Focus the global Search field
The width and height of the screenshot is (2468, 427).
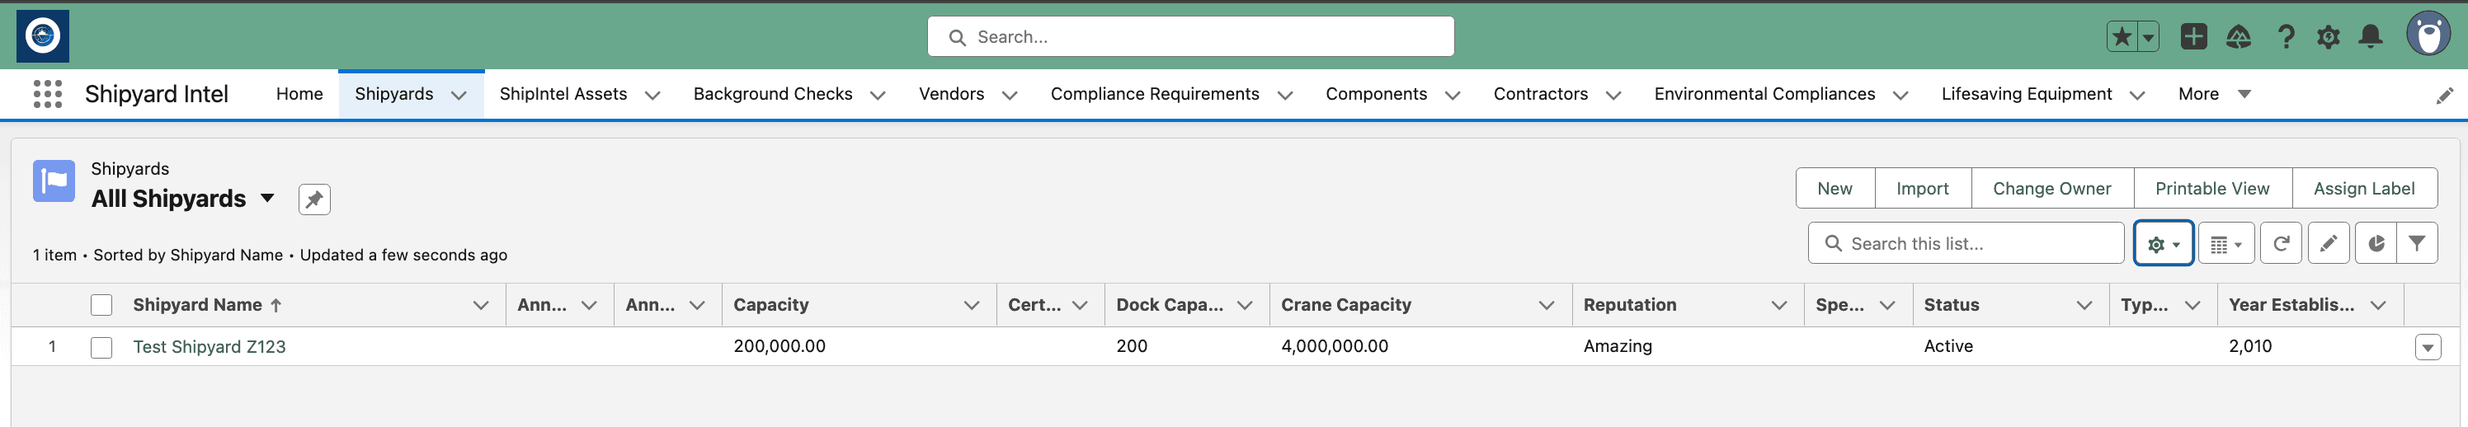point(1190,36)
